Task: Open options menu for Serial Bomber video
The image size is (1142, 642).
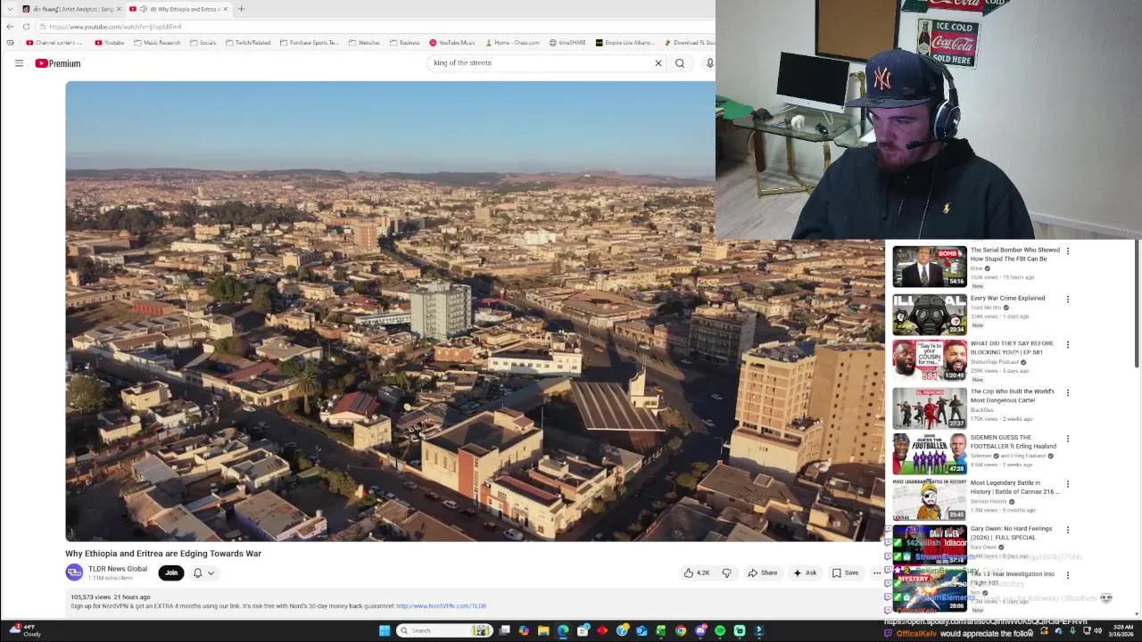Action: click(1067, 251)
